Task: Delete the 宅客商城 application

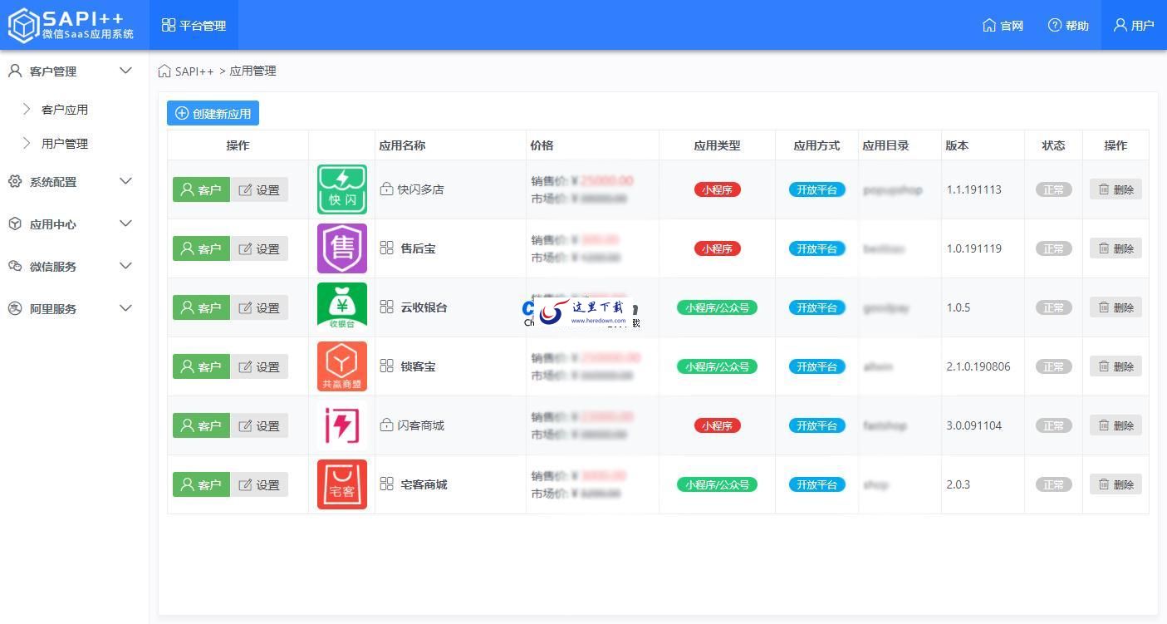Action: [x=1115, y=484]
